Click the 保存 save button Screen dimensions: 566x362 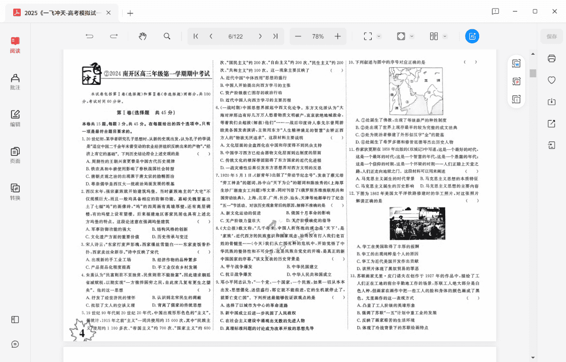[551, 36]
